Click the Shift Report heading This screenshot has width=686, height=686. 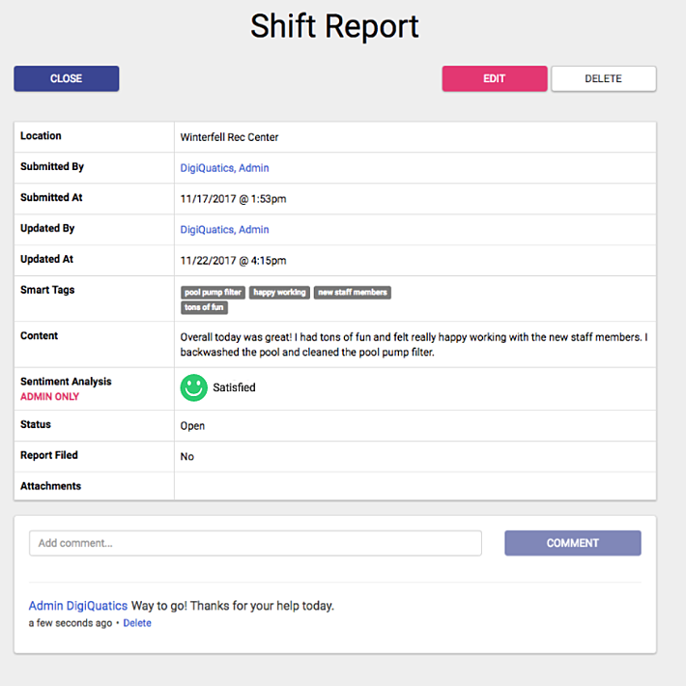(334, 26)
